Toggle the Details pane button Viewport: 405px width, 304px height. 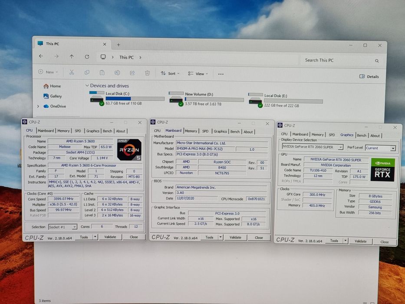[369, 76]
